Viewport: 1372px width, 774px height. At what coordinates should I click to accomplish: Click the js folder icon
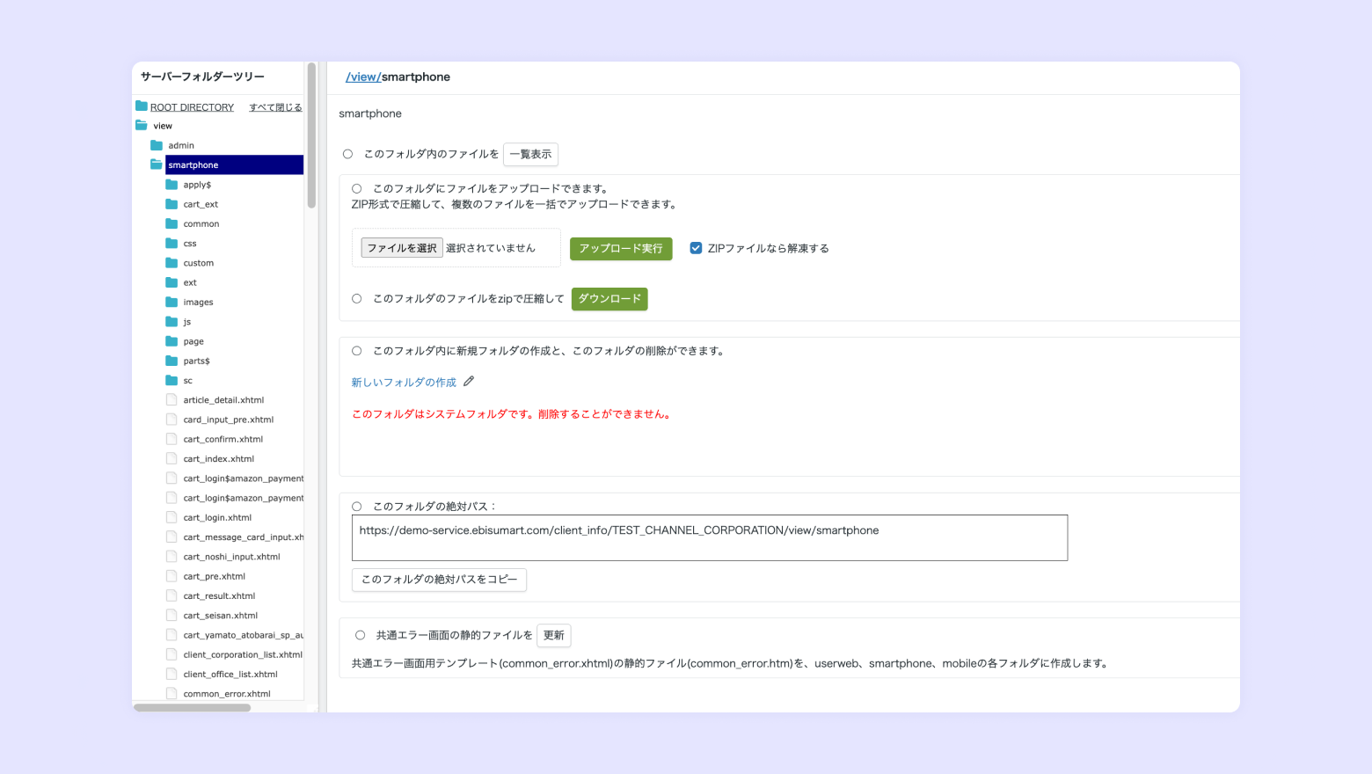171,322
